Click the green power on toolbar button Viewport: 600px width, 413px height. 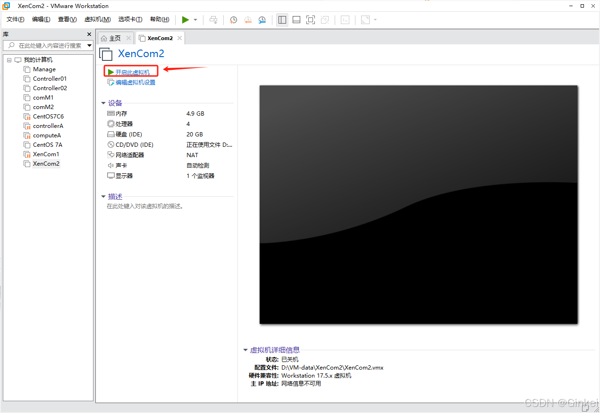(x=186, y=20)
